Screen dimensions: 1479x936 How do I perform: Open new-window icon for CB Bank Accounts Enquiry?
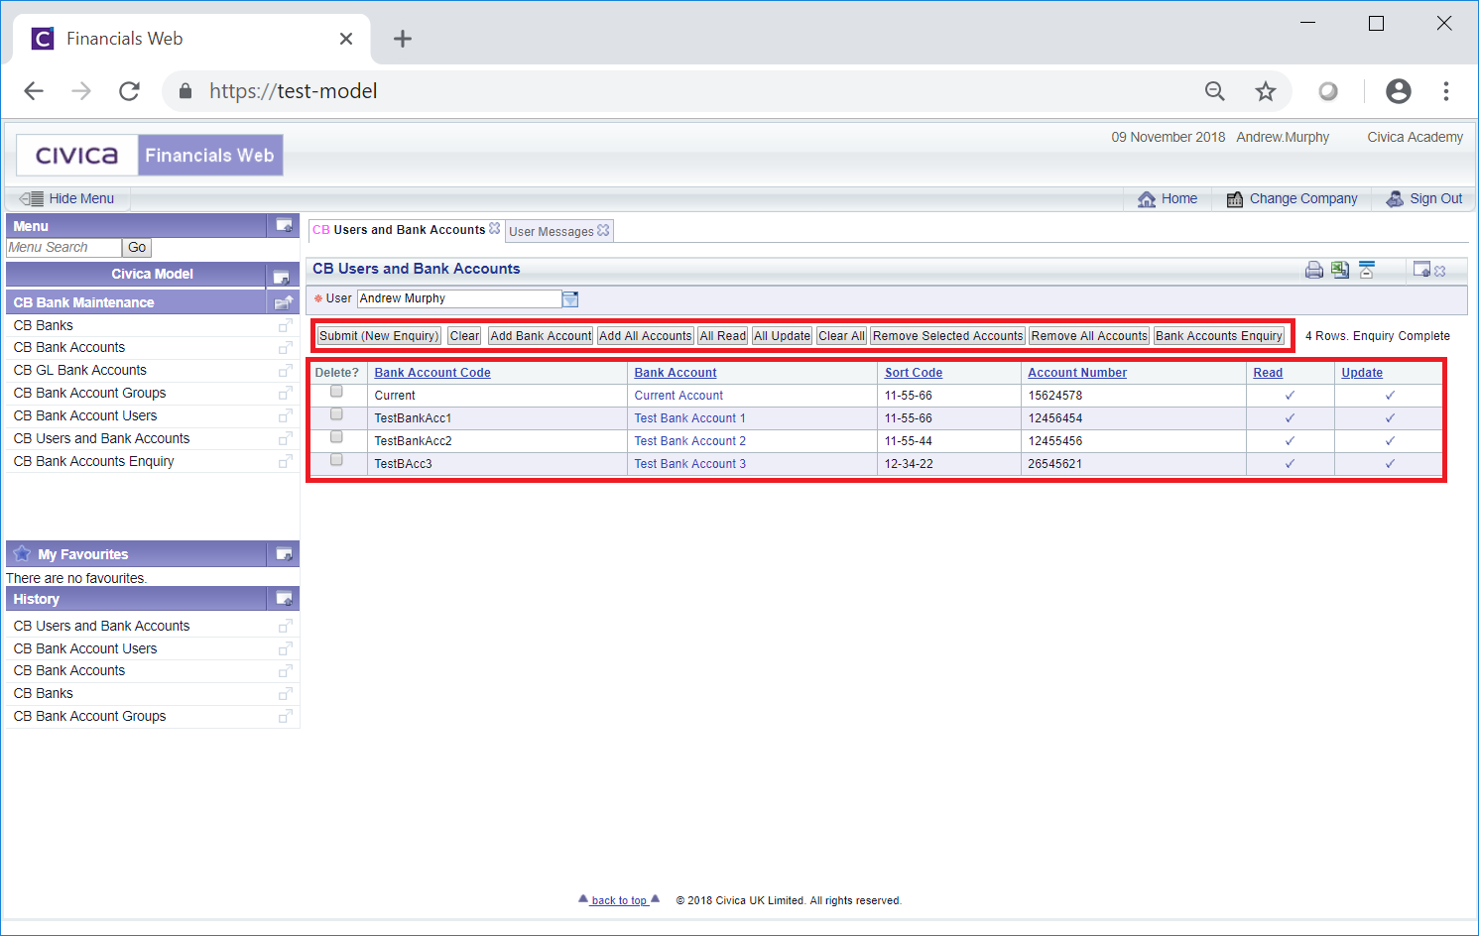tap(286, 462)
